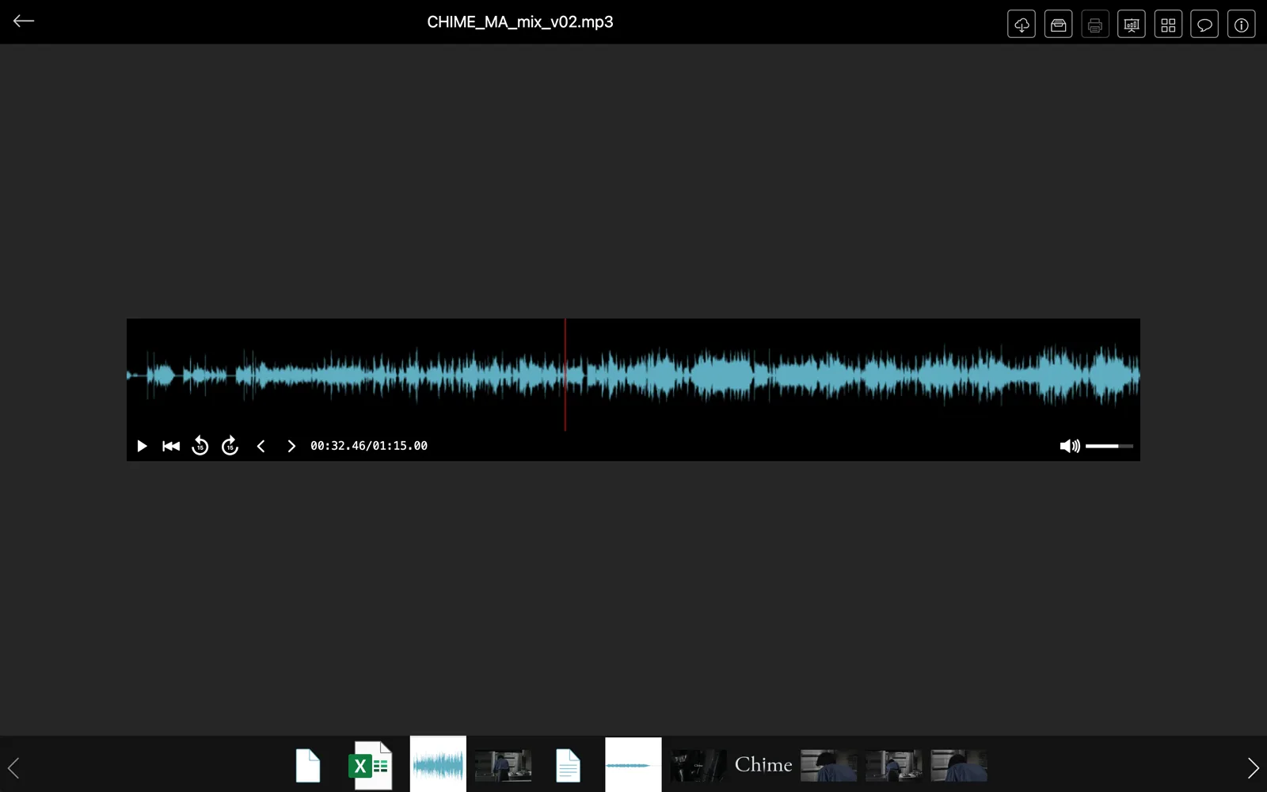Show file info icon
The image size is (1267, 792).
pos(1241,25)
